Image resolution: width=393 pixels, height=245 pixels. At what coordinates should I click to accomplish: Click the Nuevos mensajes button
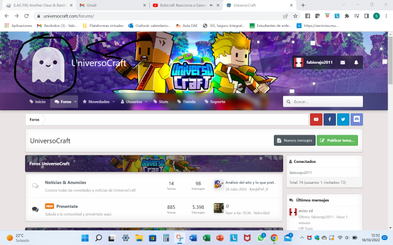pos(295,140)
